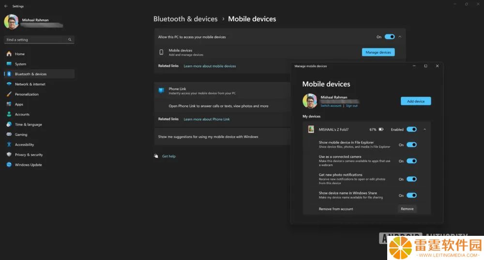Click the 'My devices' heading text
Image resolution: width=484 pixels, height=260 pixels.
pos(311,116)
